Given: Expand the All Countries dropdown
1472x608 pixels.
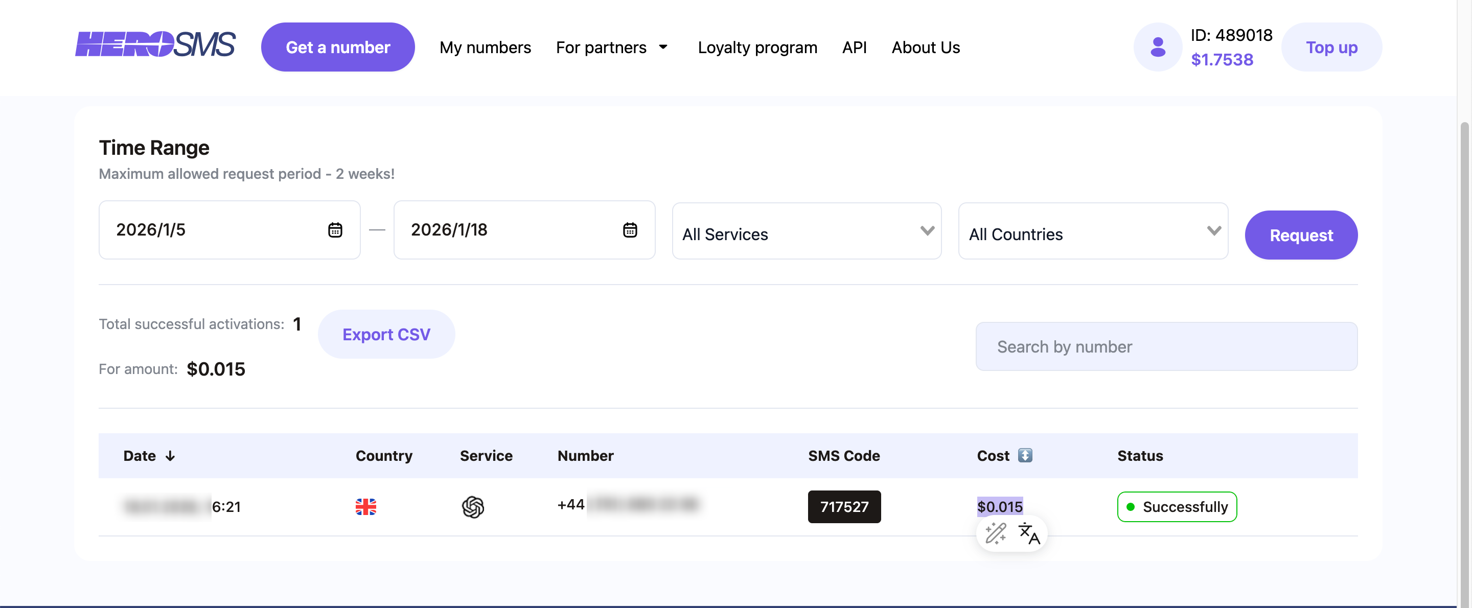Looking at the screenshot, I should pos(1093,231).
